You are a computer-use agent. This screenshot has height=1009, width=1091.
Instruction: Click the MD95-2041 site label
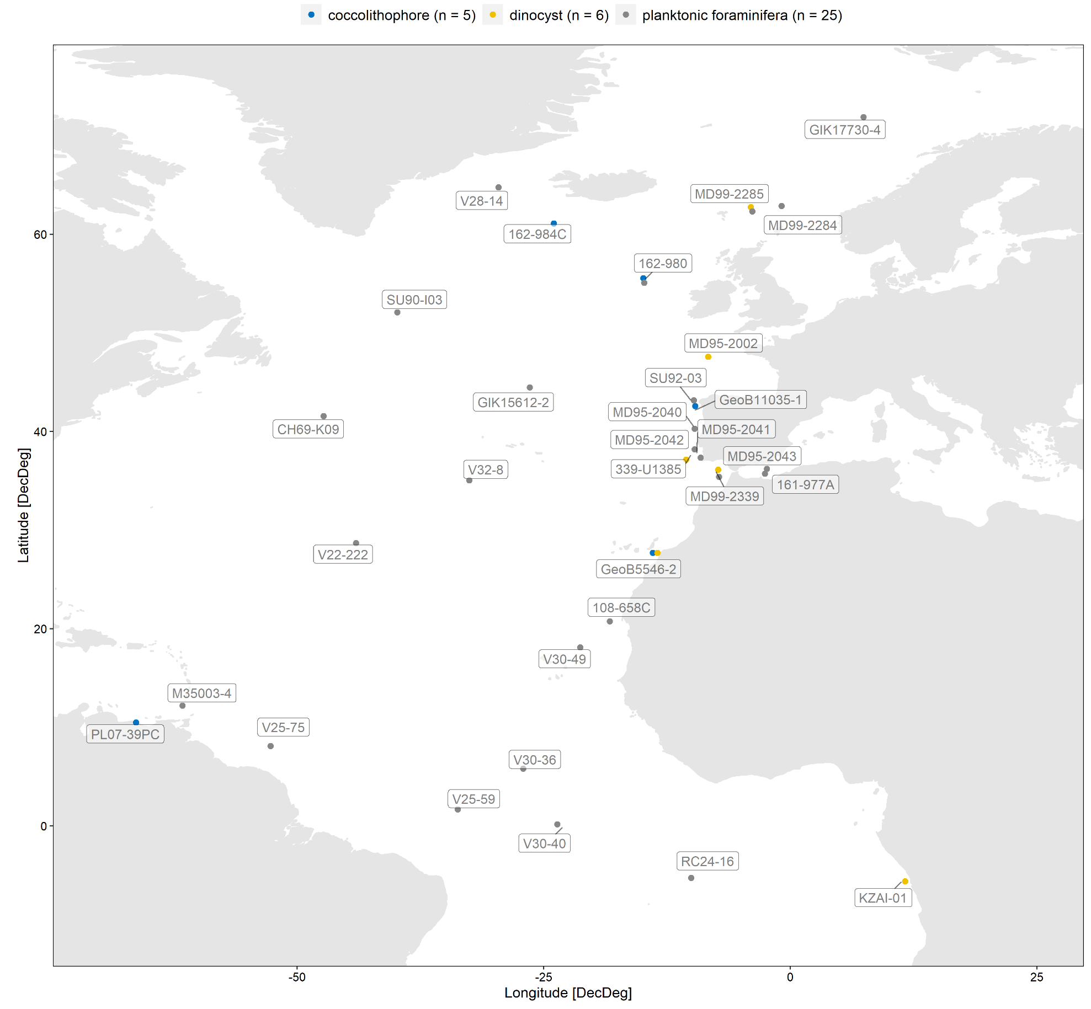point(736,429)
